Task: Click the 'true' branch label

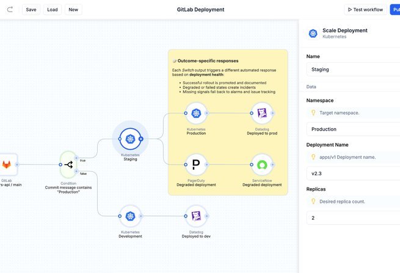Action: point(82,161)
